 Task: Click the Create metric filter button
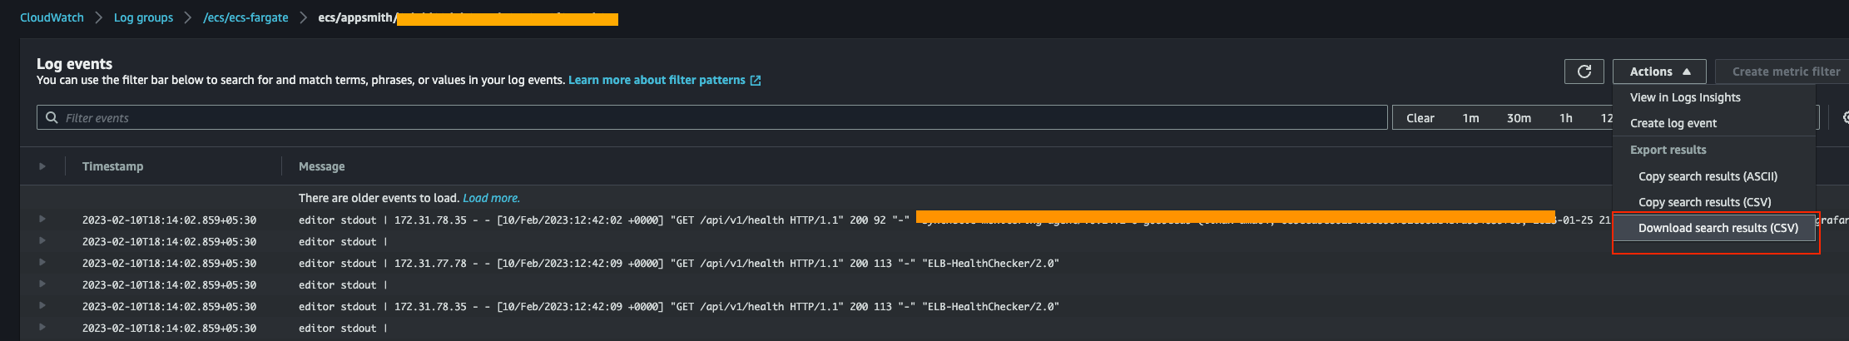point(1786,72)
